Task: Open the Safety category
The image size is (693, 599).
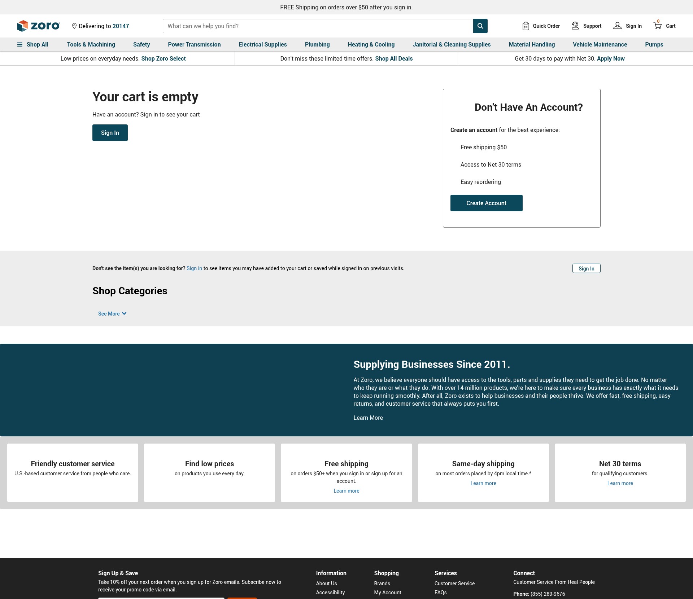Action: coord(141,44)
